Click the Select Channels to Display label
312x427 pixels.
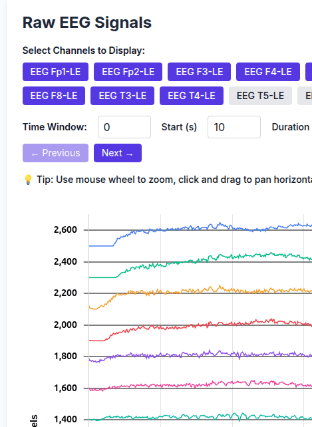tap(83, 51)
